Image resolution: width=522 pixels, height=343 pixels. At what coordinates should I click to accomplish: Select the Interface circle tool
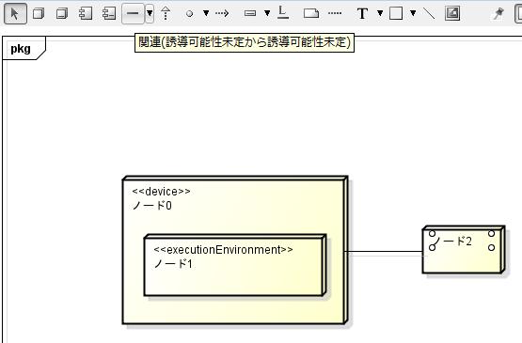point(189,14)
